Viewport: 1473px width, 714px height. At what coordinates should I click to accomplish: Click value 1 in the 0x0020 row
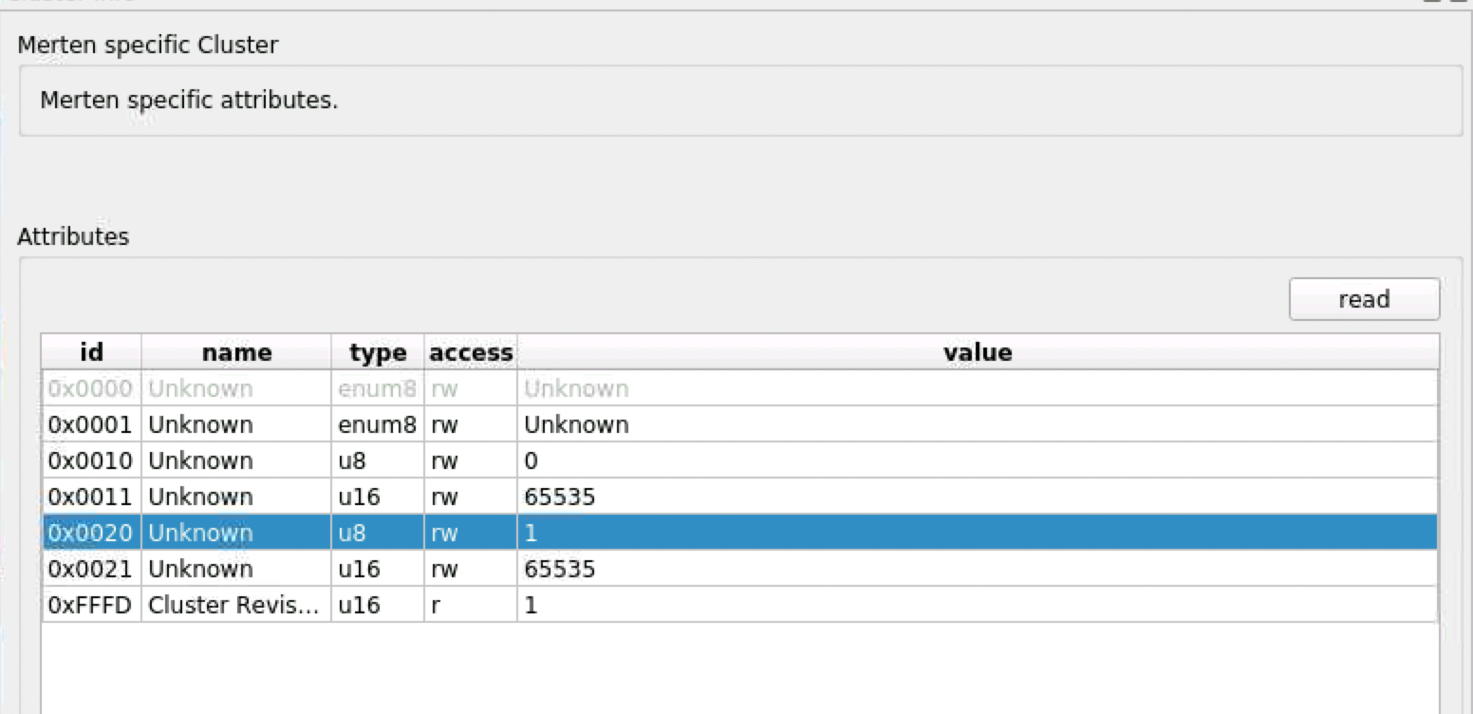(x=978, y=533)
